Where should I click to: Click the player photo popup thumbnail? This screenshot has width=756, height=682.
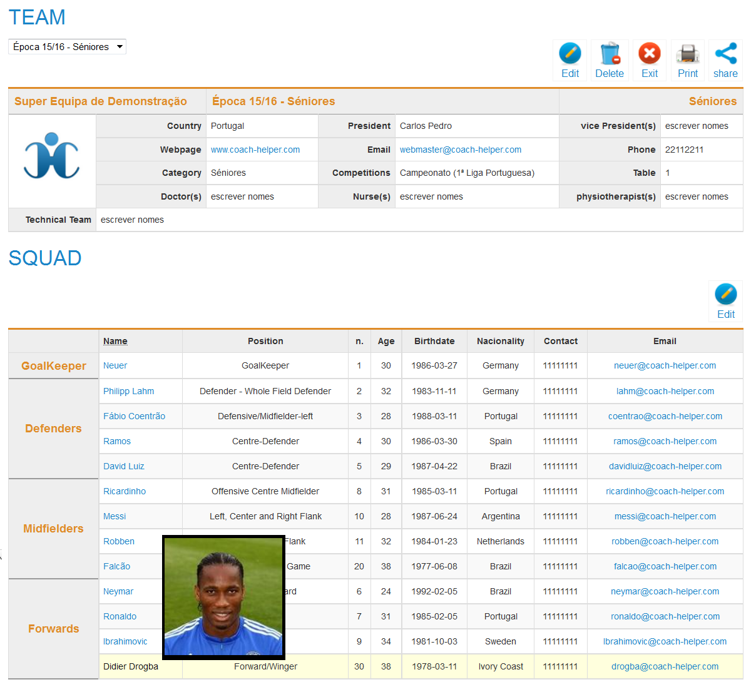(223, 597)
